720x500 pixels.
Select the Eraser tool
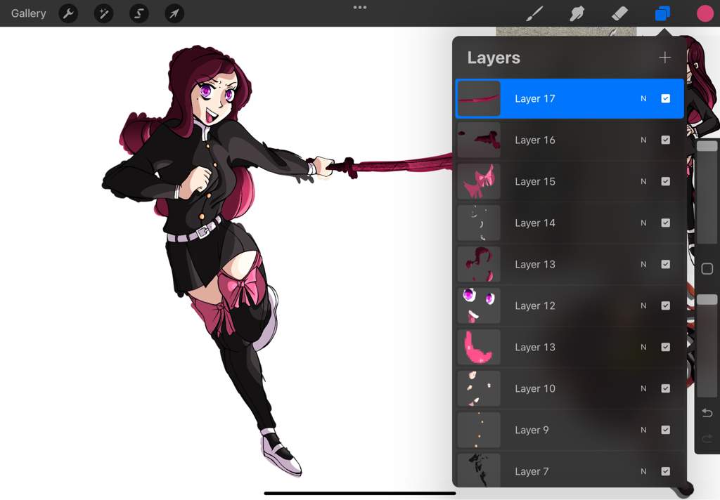click(619, 13)
